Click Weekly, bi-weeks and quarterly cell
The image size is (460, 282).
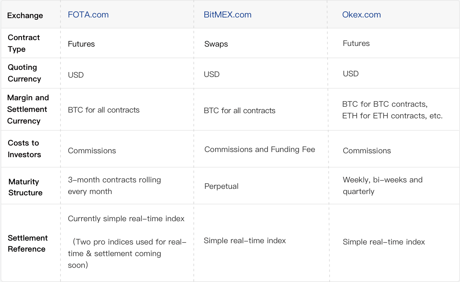click(x=383, y=186)
